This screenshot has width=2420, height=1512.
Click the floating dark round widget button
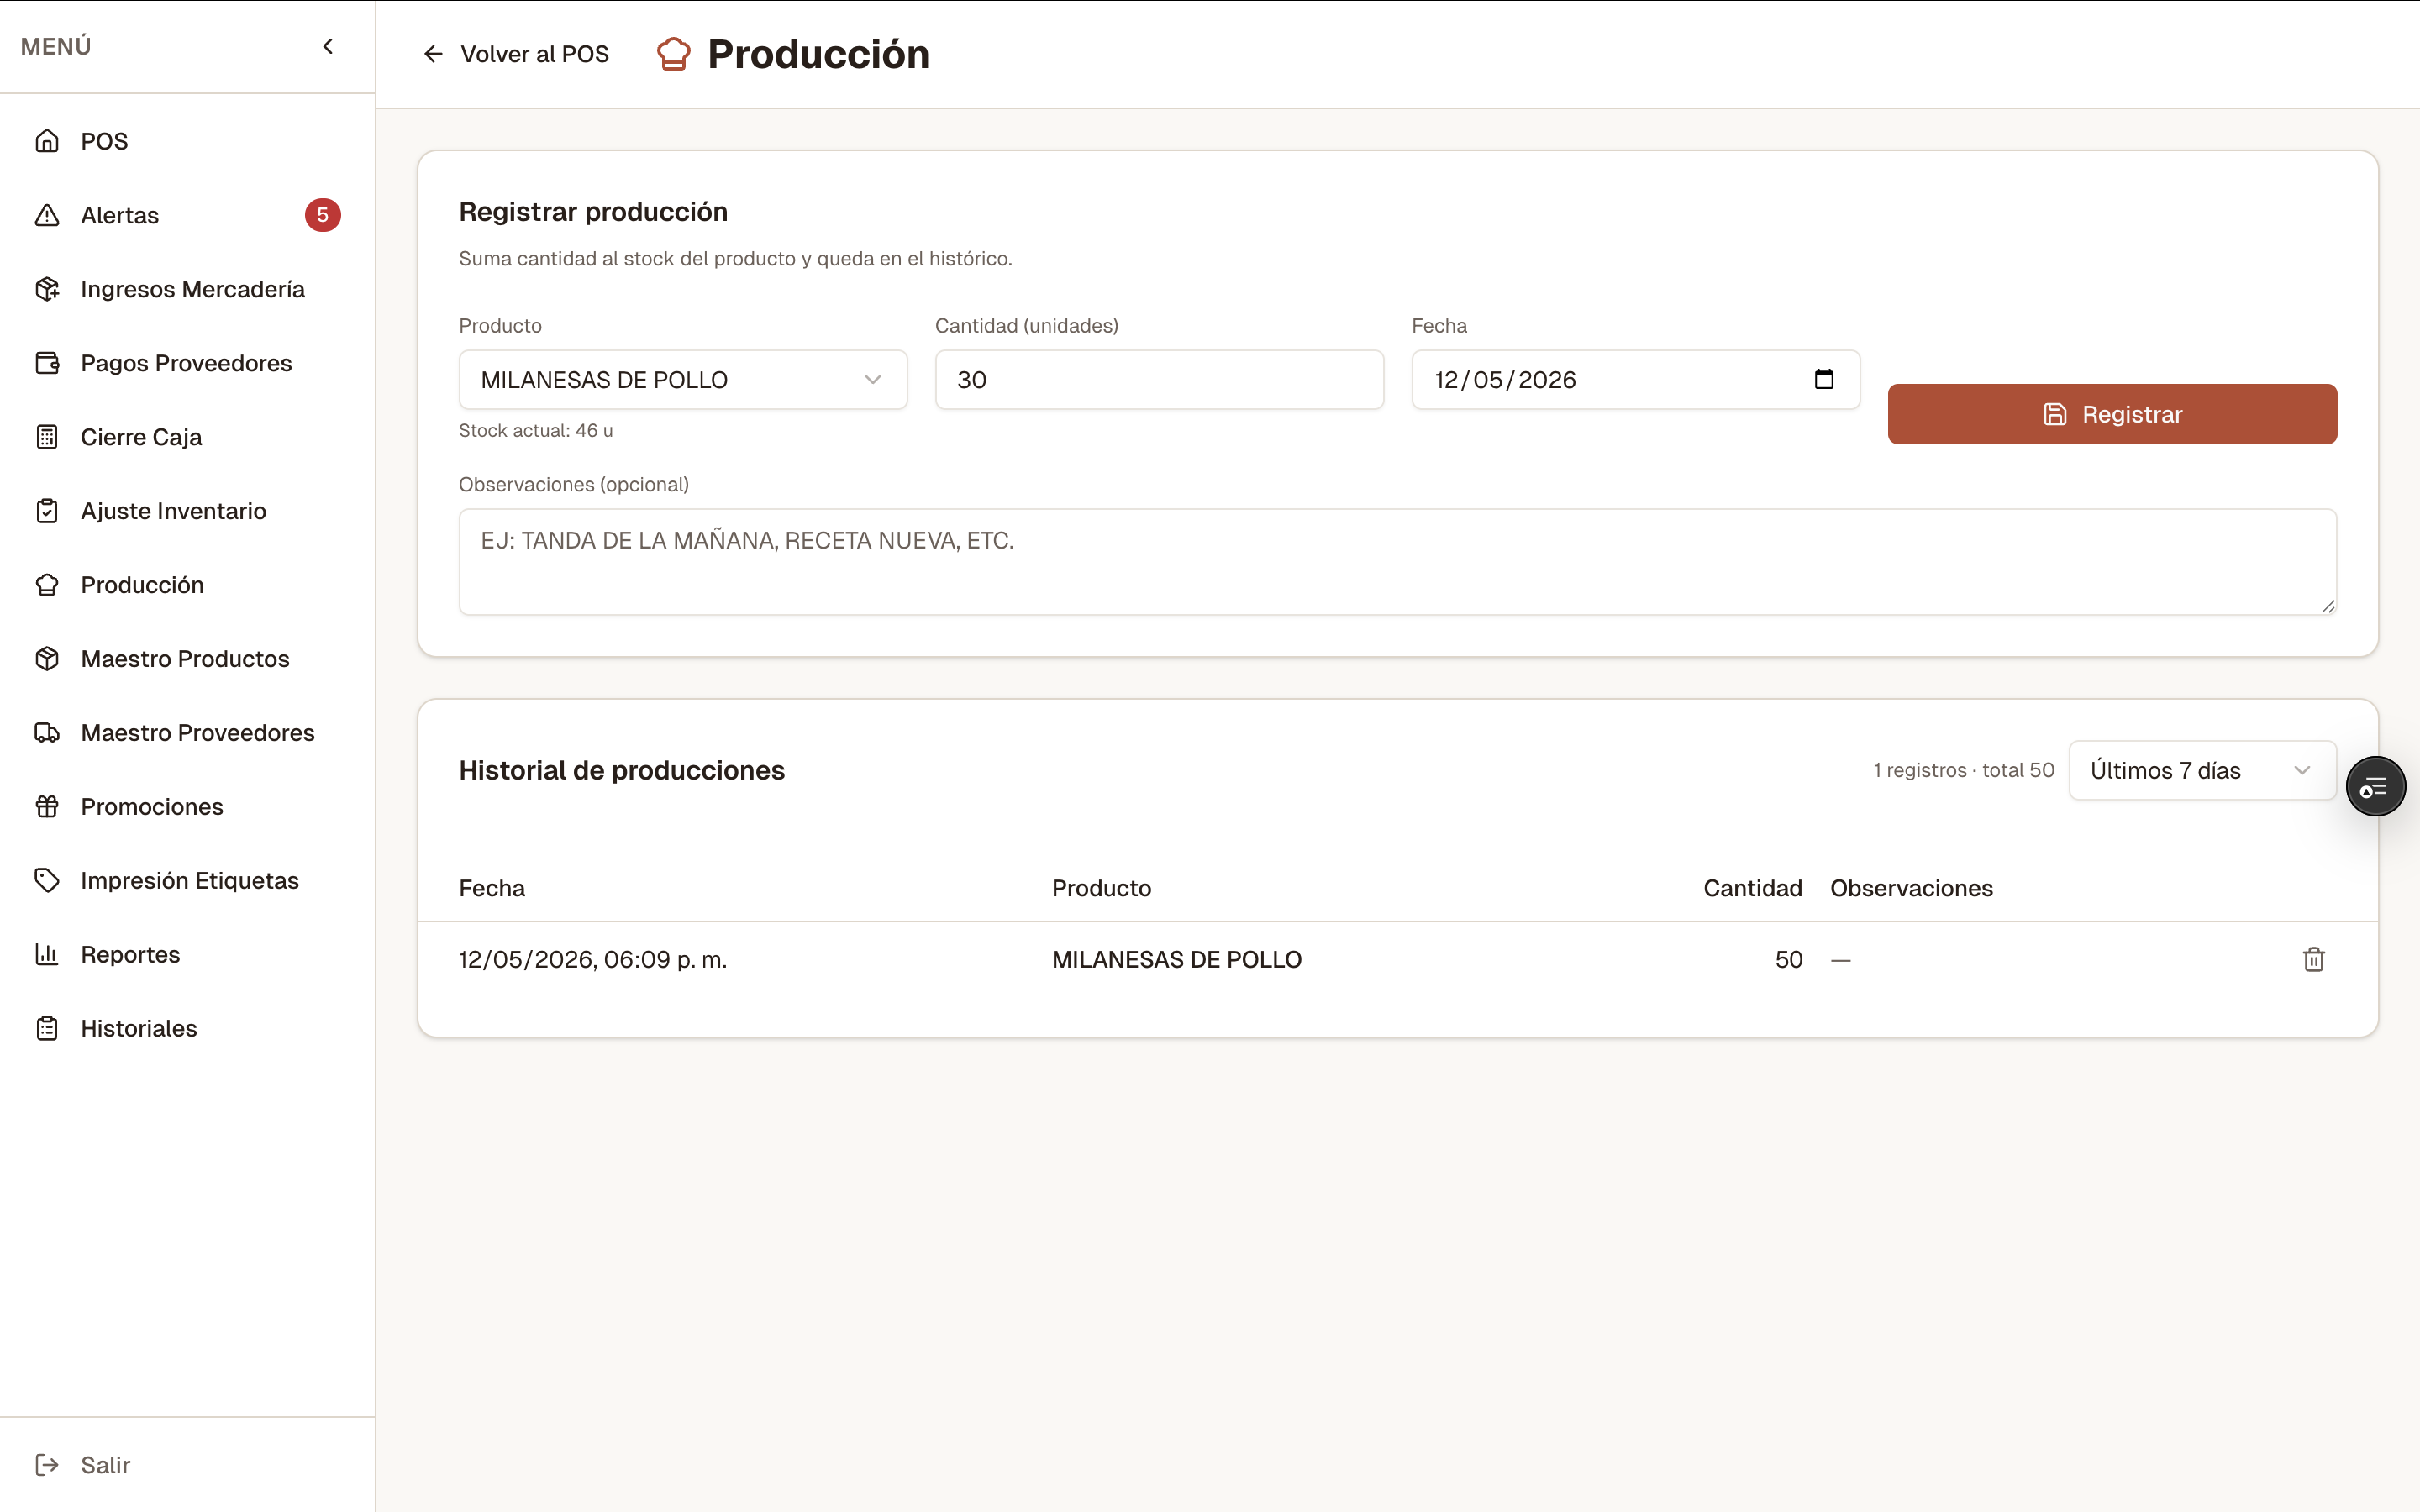[2375, 787]
